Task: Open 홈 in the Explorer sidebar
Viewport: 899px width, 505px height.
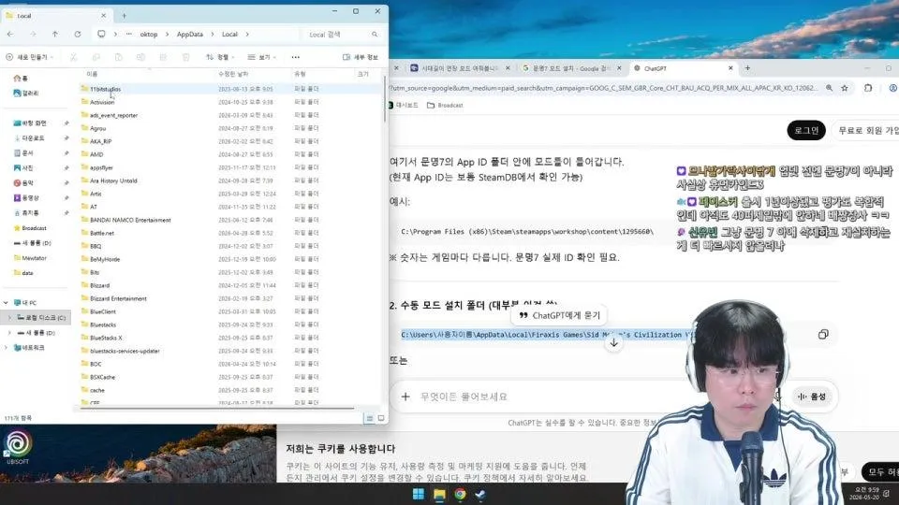Action: click(21, 79)
